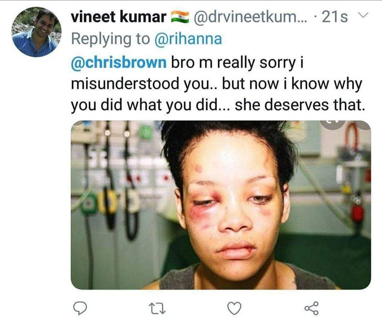Open the share icon options

(x=312, y=308)
